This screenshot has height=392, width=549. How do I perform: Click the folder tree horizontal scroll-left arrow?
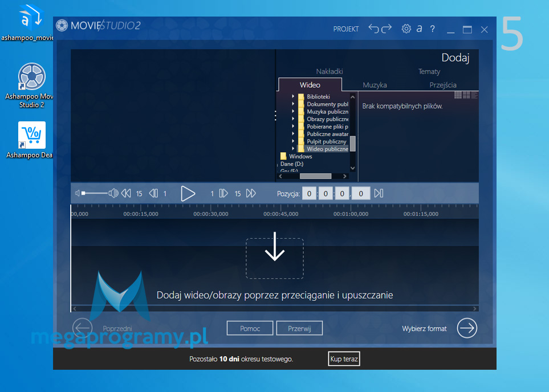pos(280,176)
